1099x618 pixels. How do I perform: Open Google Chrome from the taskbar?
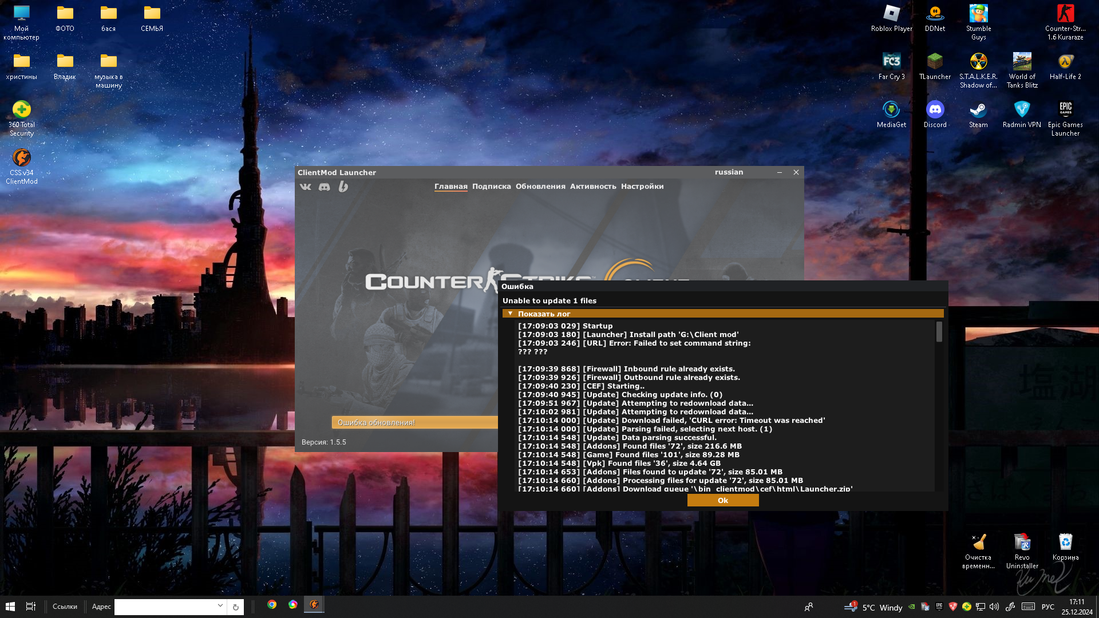(272, 605)
